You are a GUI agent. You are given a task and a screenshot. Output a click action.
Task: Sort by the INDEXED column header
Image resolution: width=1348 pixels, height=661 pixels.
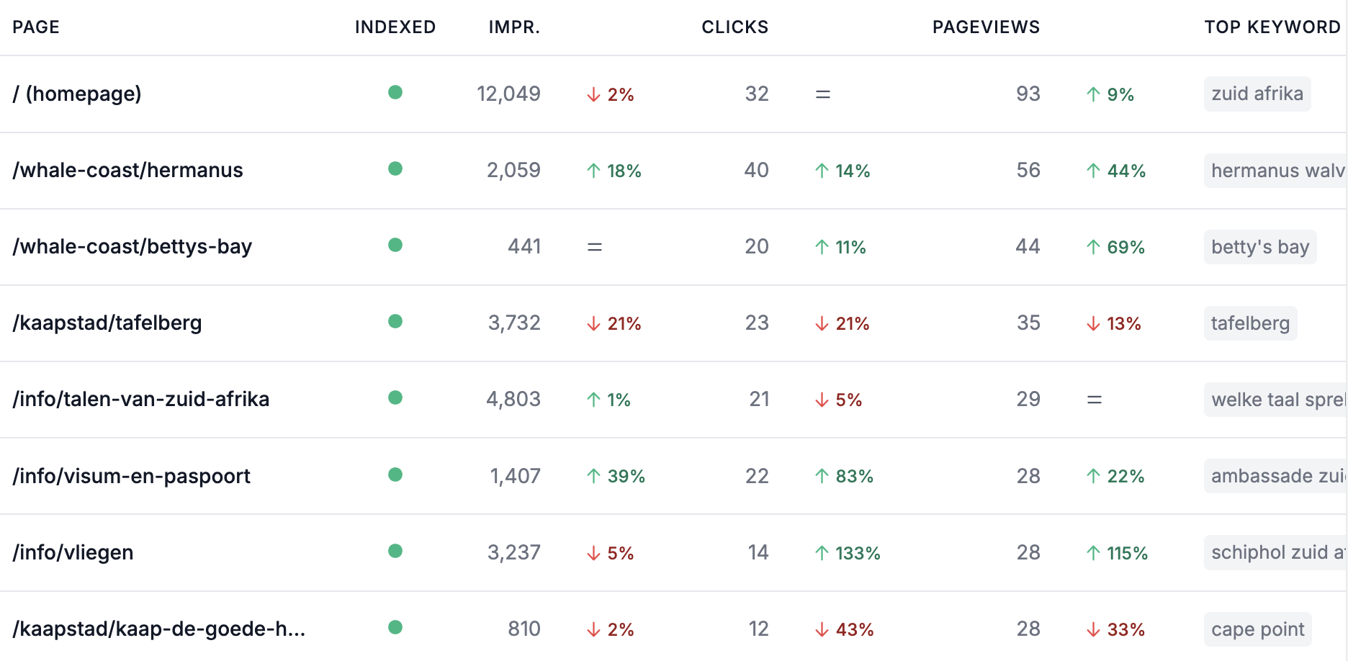click(395, 27)
